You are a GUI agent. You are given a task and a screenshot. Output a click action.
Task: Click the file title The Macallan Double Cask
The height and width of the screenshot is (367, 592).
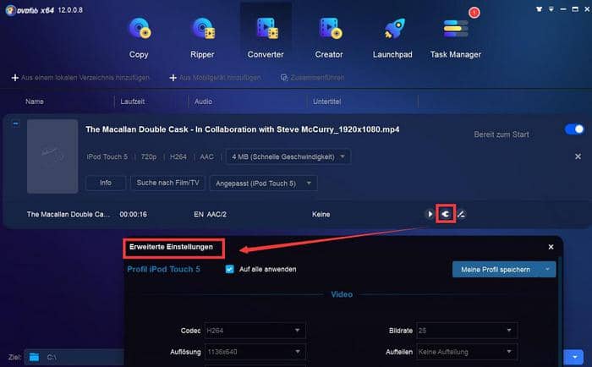[x=243, y=129]
